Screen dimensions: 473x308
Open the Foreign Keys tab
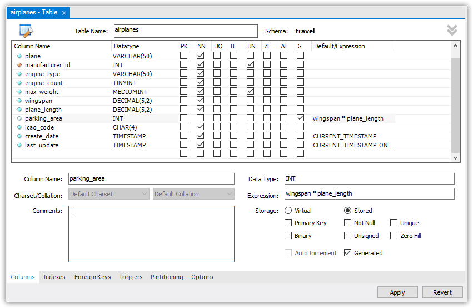coord(92,277)
